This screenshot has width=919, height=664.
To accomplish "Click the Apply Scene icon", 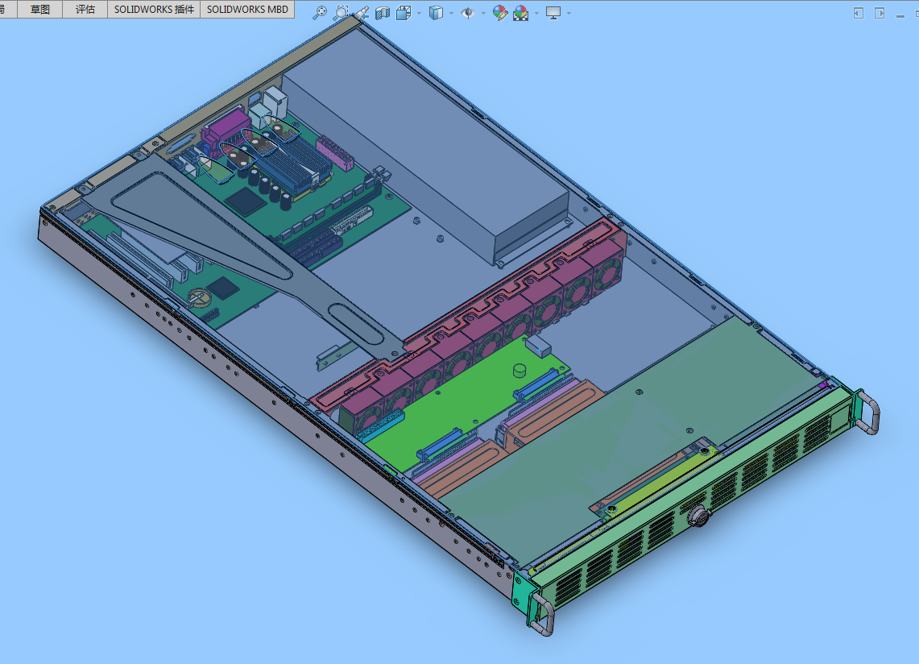I will click(x=520, y=12).
